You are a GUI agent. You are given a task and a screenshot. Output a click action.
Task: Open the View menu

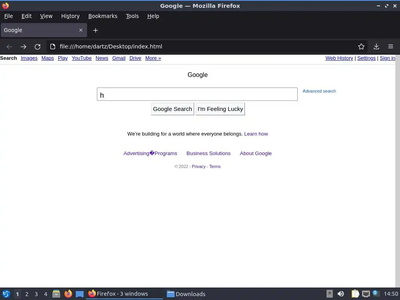tap(46, 16)
